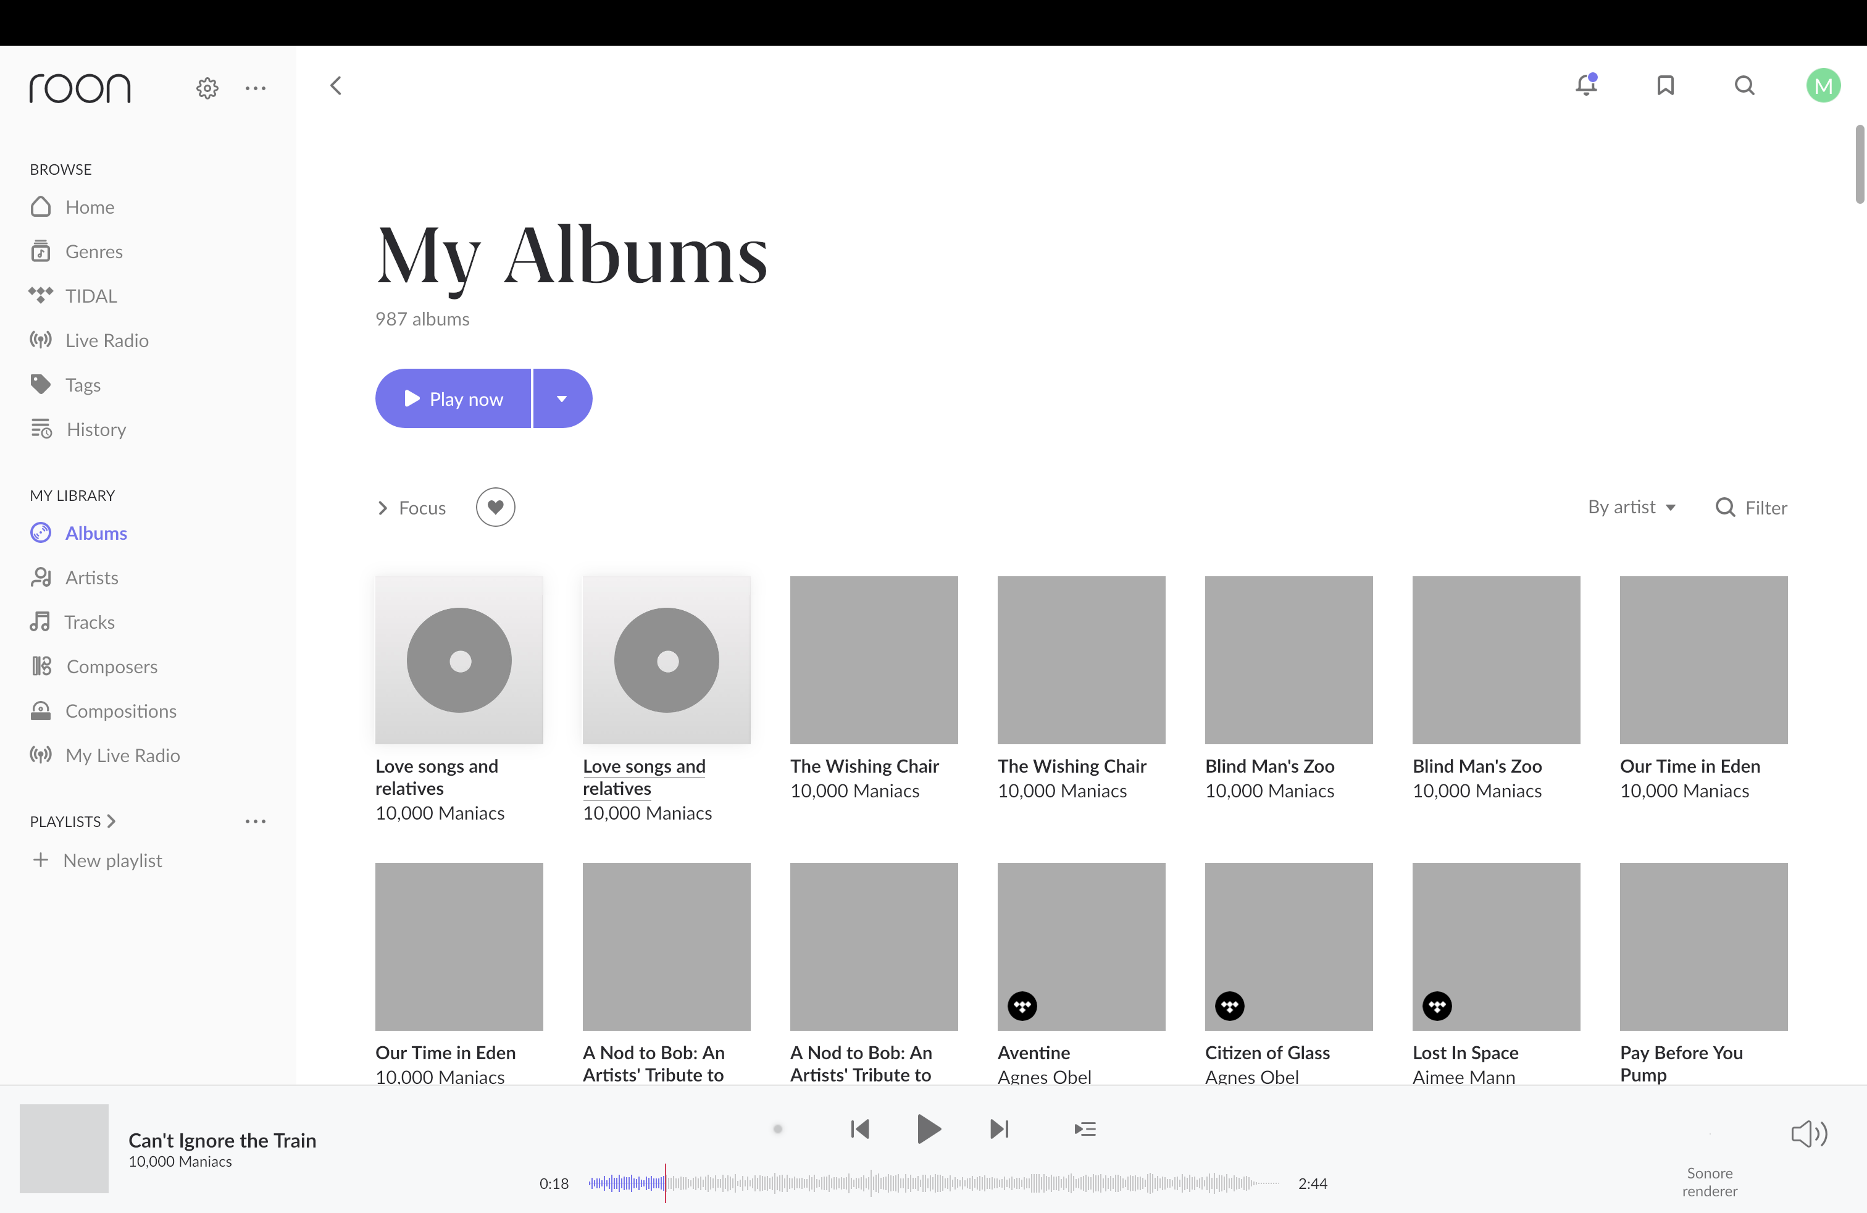The width and height of the screenshot is (1867, 1213).
Task: Click Aimee Mann artist name
Action: 1464,1077
